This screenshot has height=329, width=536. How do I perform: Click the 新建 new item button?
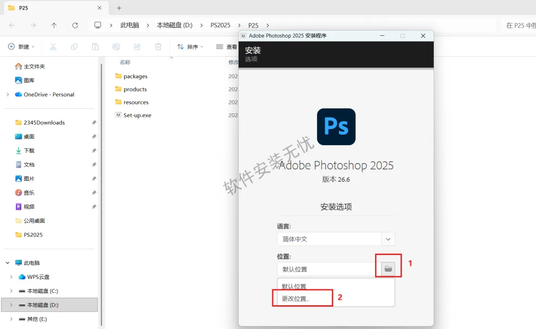click(21, 47)
